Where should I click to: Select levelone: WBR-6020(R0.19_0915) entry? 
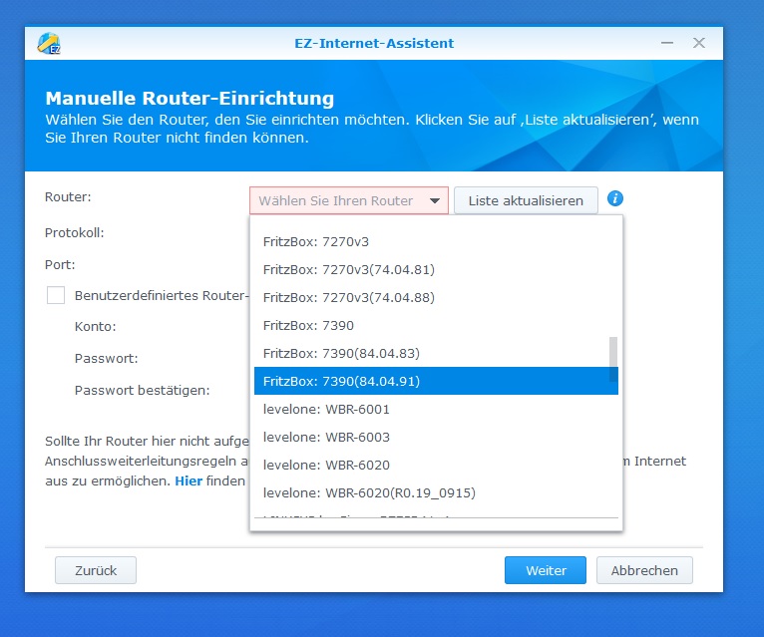[x=436, y=492]
